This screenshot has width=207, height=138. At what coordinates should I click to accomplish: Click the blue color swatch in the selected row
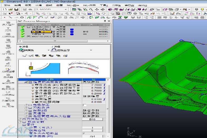tap(72, 32)
